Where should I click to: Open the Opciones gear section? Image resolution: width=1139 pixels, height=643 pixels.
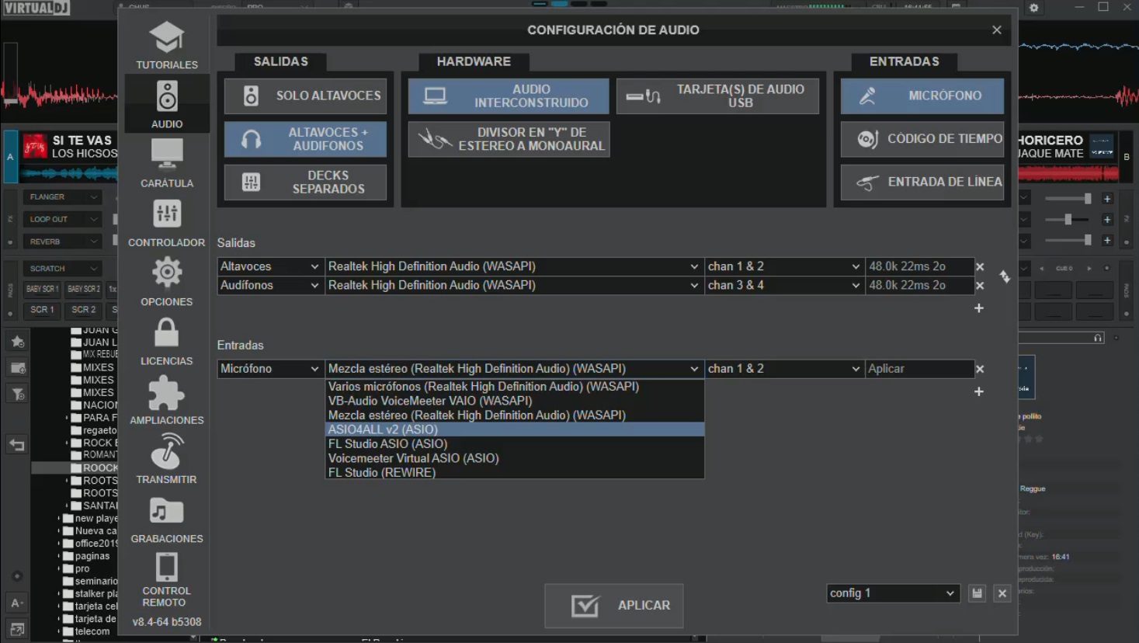pos(167,282)
